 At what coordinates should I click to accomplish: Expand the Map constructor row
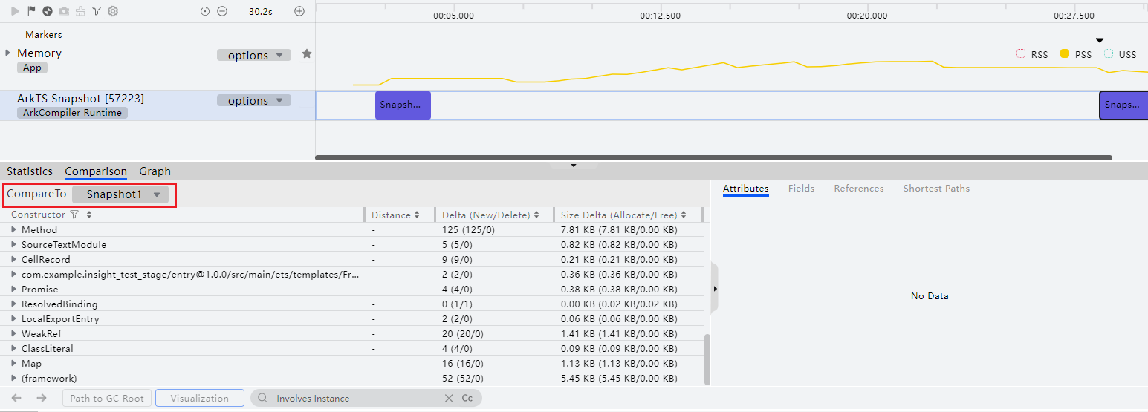tap(13, 364)
